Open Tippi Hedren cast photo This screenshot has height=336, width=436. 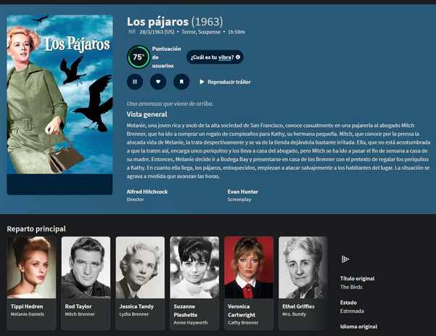coord(31,267)
